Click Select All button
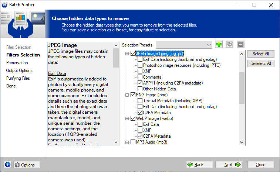Screen dimensions: 280x172 click(261, 54)
